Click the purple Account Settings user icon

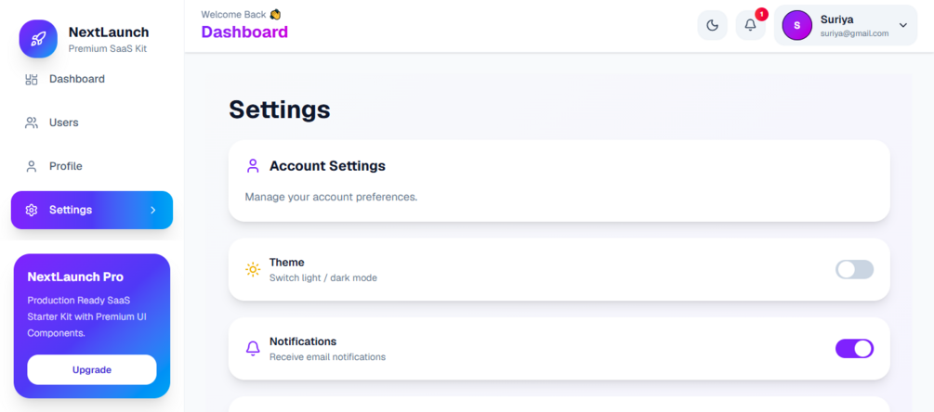(x=253, y=166)
